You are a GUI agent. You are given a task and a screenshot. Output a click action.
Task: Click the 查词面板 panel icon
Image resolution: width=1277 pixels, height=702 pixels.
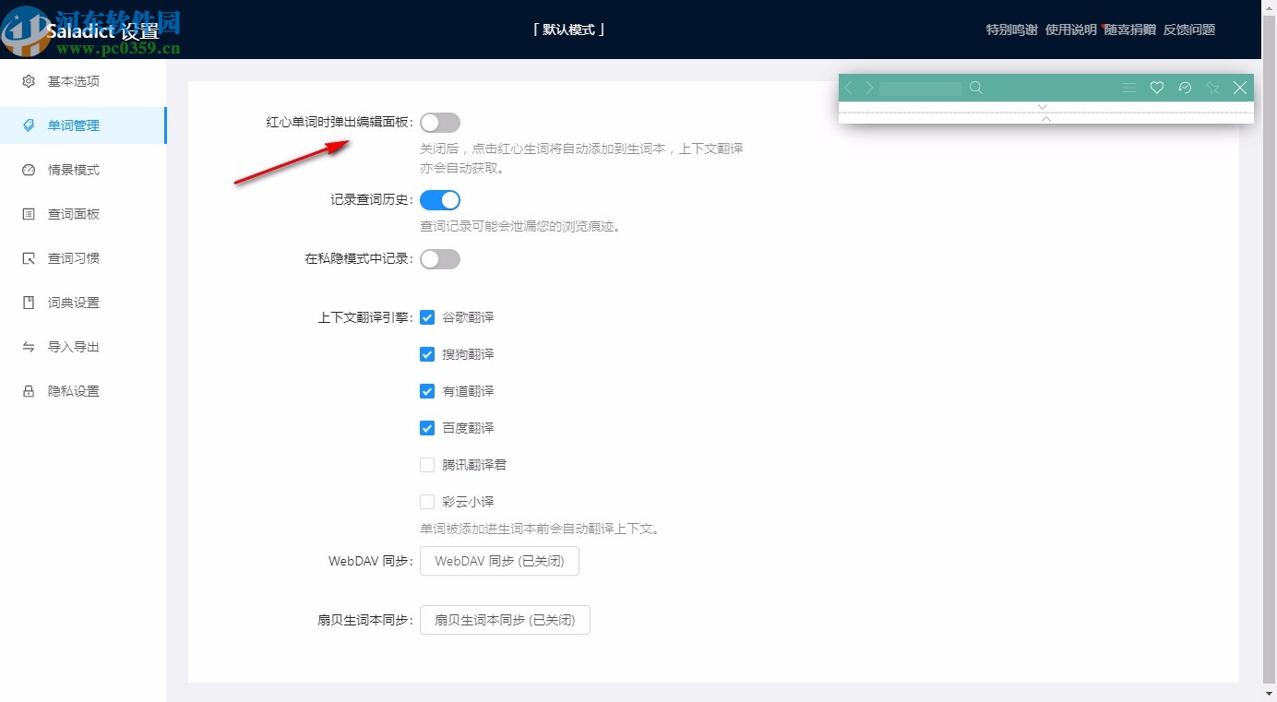(x=28, y=214)
